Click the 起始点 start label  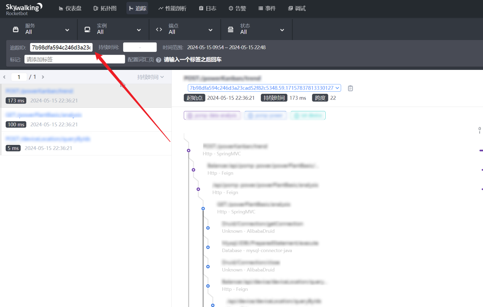pyautogui.click(x=194, y=98)
